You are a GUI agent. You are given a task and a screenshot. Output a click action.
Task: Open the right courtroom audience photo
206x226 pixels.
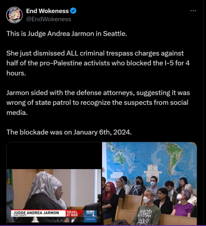point(150,184)
